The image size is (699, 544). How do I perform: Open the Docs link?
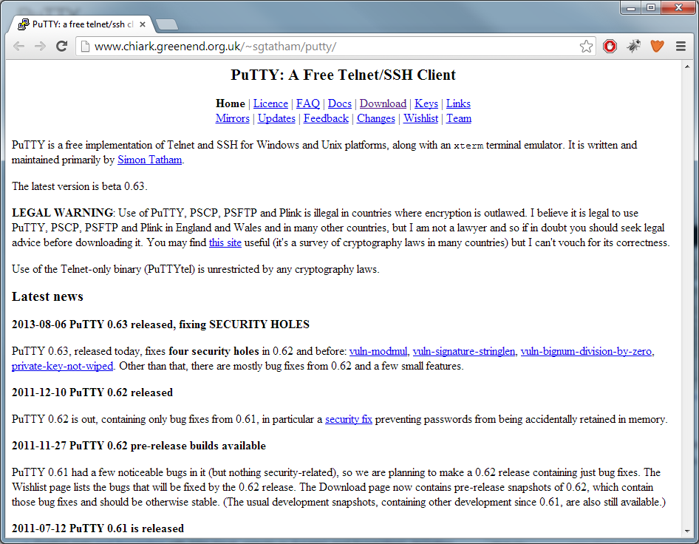click(x=340, y=103)
